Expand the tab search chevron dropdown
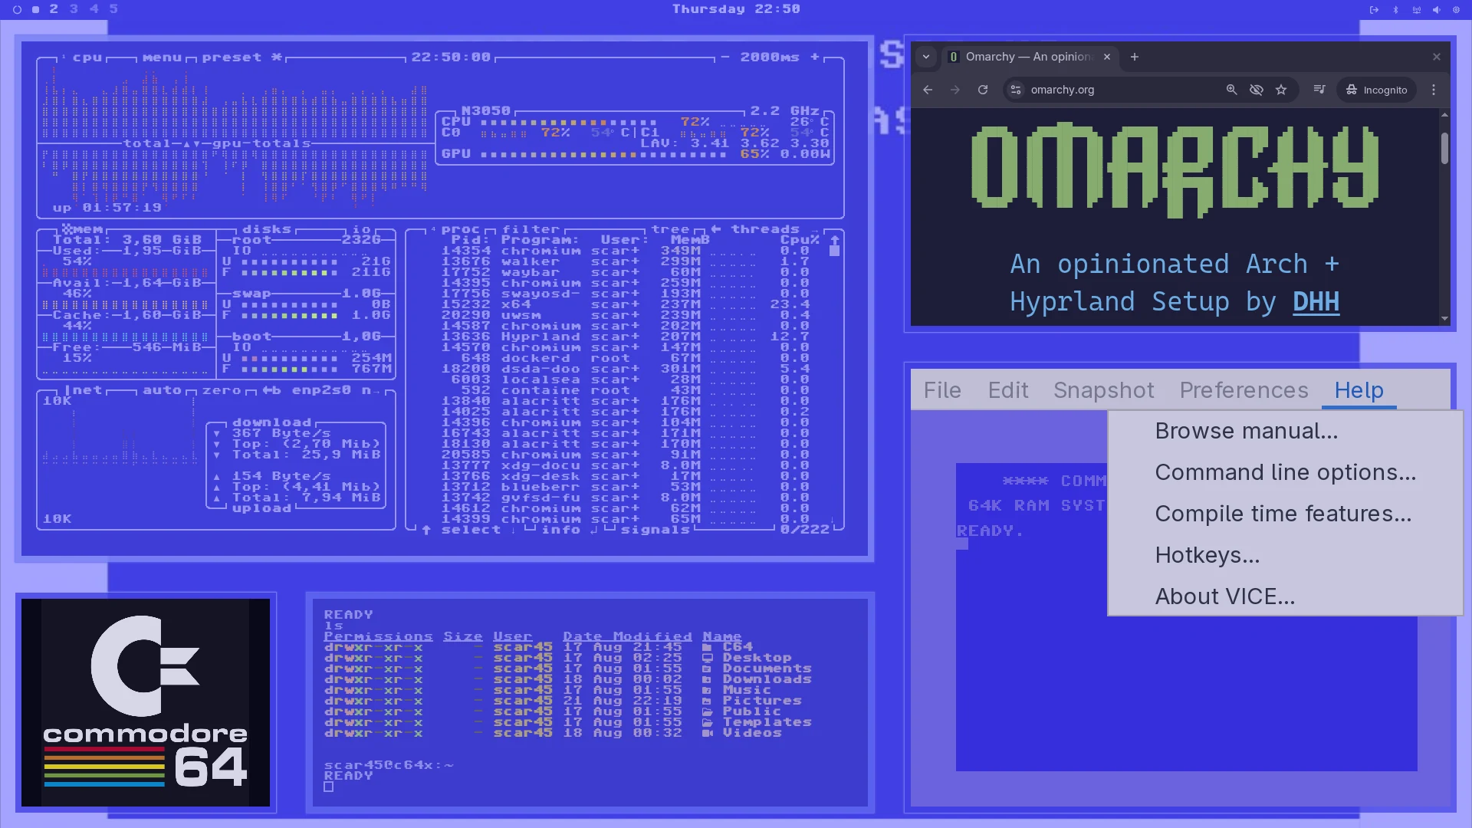The height and width of the screenshot is (828, 1472). (926, 57)
